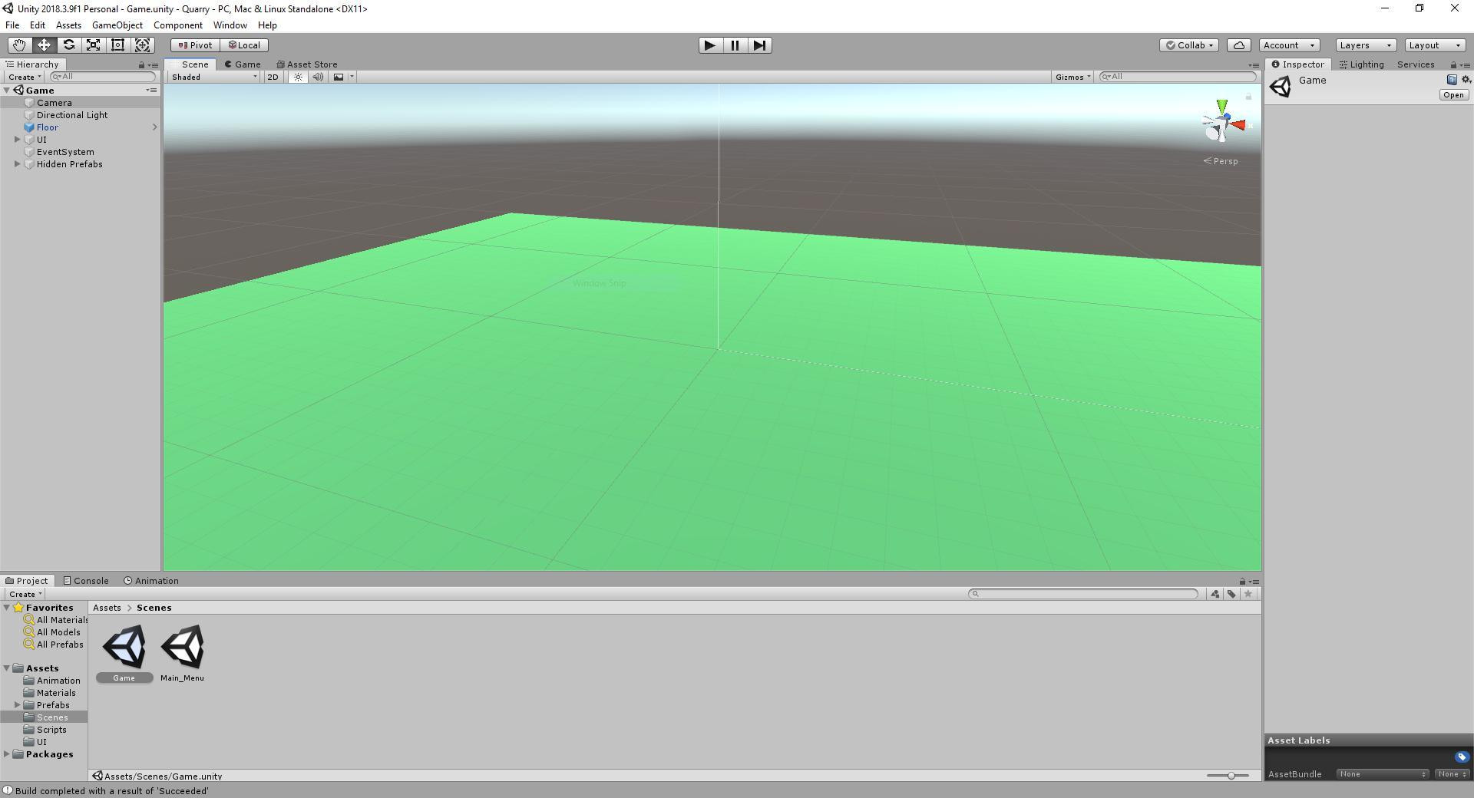The image size is (1474, 798).
Task: Click the Persp orientation gizmo
Action: coord(1221,161)
